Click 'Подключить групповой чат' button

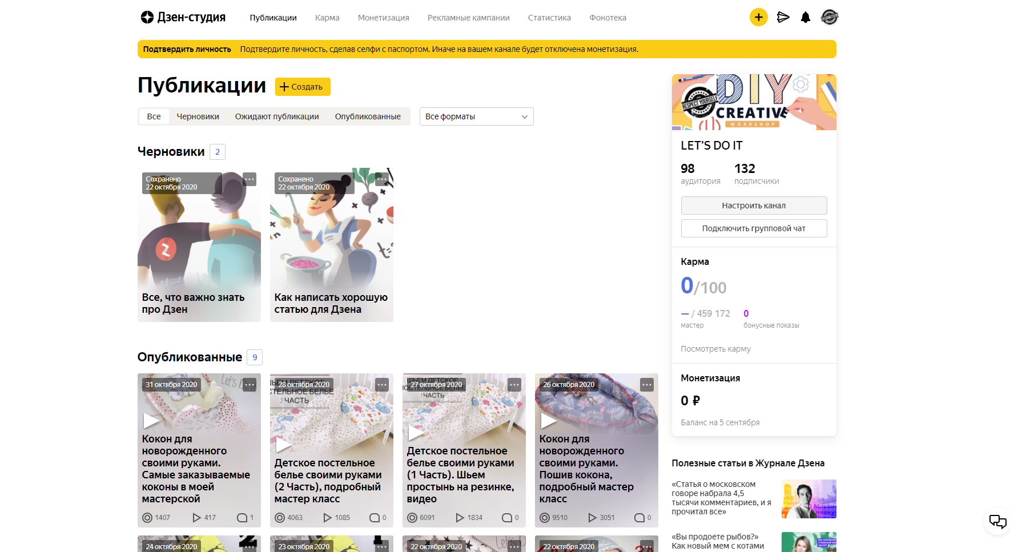[x=754, y=228]
